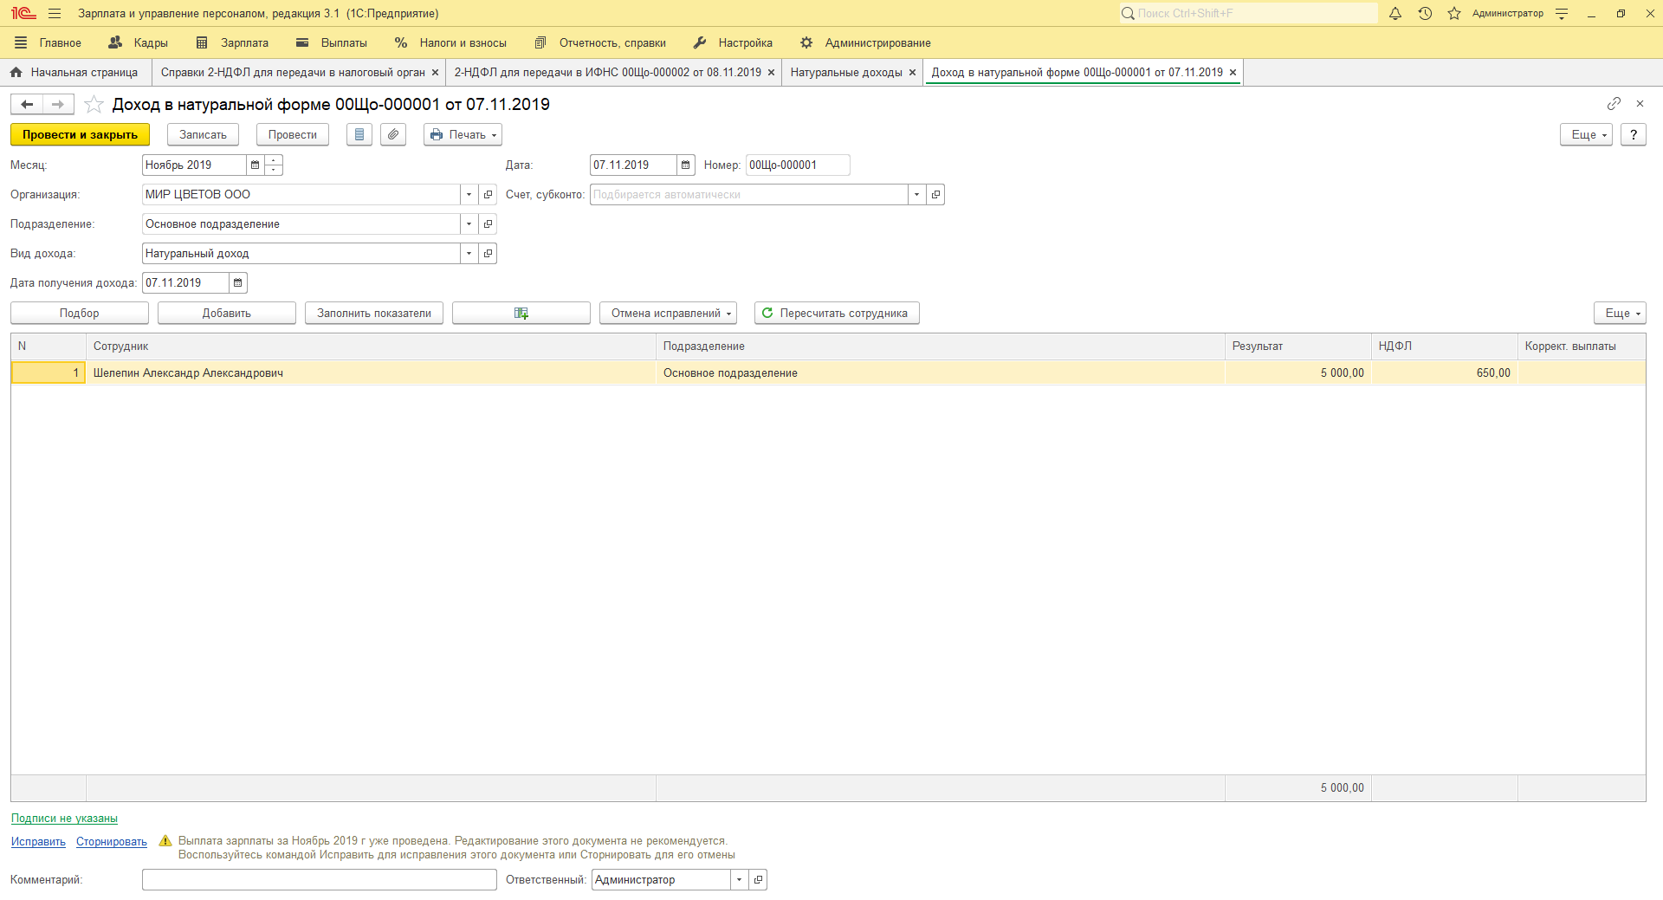This screenshot has height=900, width=1663.
Task: Open Налоги и взносы section
Action: click(x=450, y=42)
